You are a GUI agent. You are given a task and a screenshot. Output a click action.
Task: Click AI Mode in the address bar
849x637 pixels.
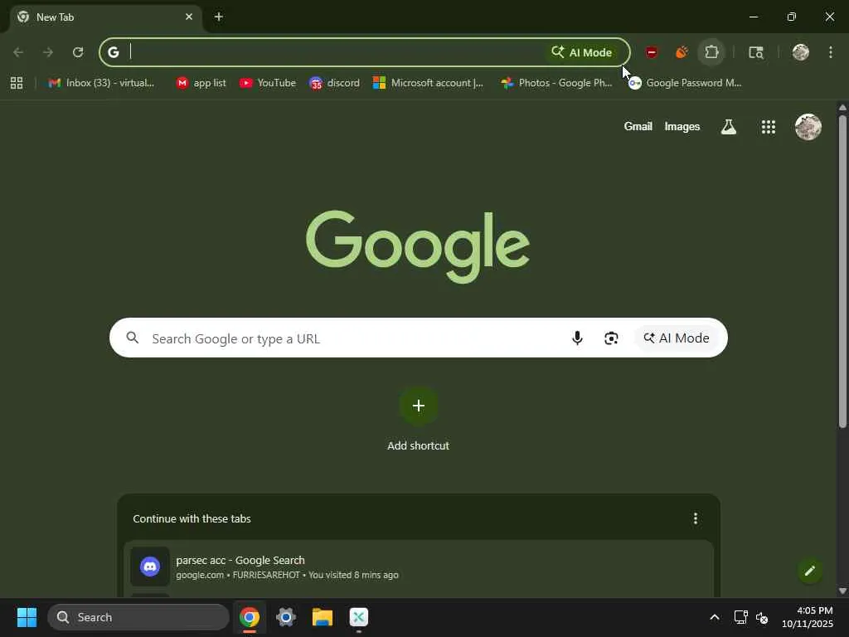click(581, 52)
